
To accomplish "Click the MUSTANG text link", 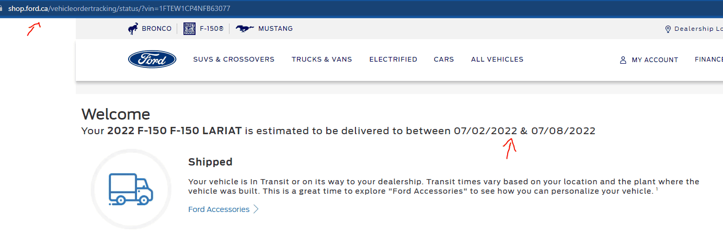I will tap(275, 29).
